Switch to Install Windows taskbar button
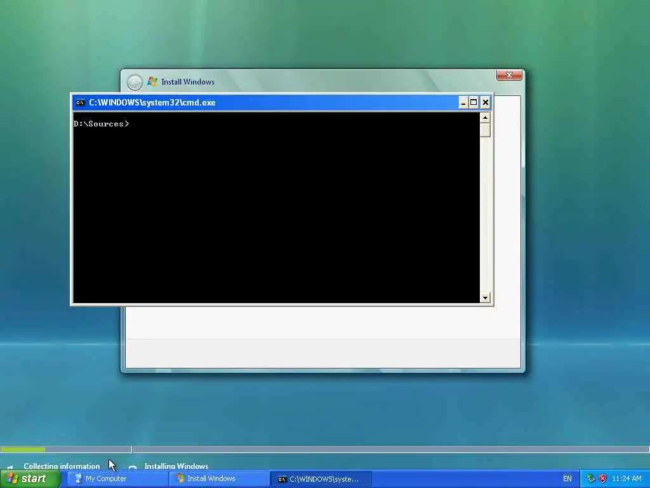Viewport: 650px width, 488px height. click(219, 479)
